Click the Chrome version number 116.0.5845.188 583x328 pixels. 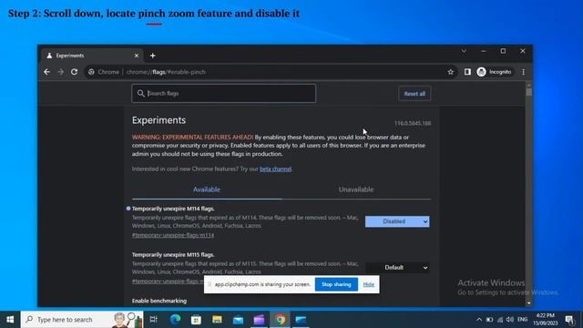(x=413, y=123)
